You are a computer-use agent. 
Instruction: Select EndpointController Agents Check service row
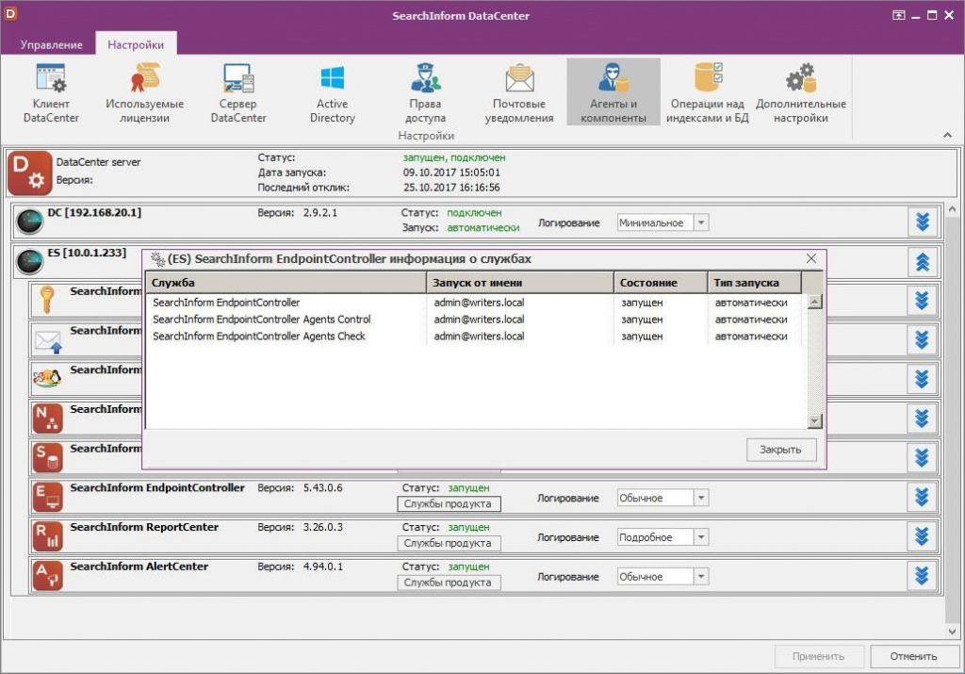pos(474,337)
